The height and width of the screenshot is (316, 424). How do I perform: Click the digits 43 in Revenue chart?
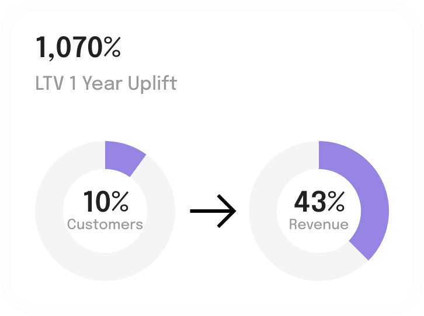pyautogui.click(x=310, y=202)
